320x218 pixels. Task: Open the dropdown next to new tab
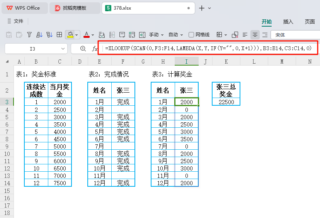click(x=209, y=8)
